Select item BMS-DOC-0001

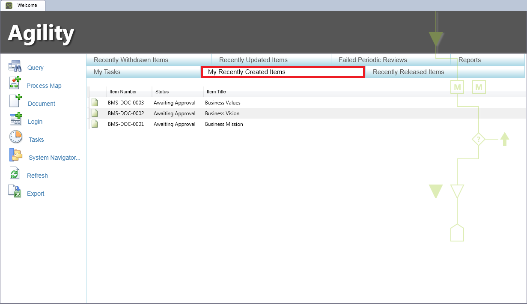click(x=126, y=124)
